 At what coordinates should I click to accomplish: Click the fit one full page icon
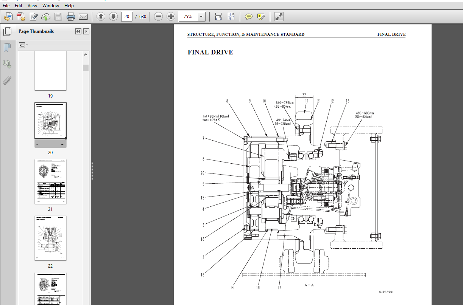pyautogui.click(x=231, y=17)
